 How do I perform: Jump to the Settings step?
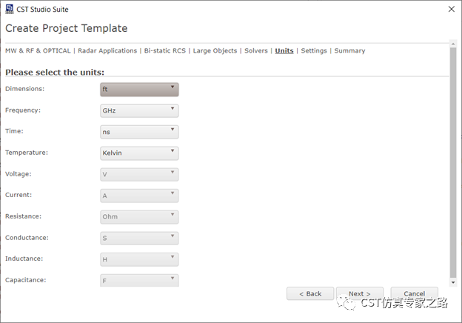(x=314, y=50)
